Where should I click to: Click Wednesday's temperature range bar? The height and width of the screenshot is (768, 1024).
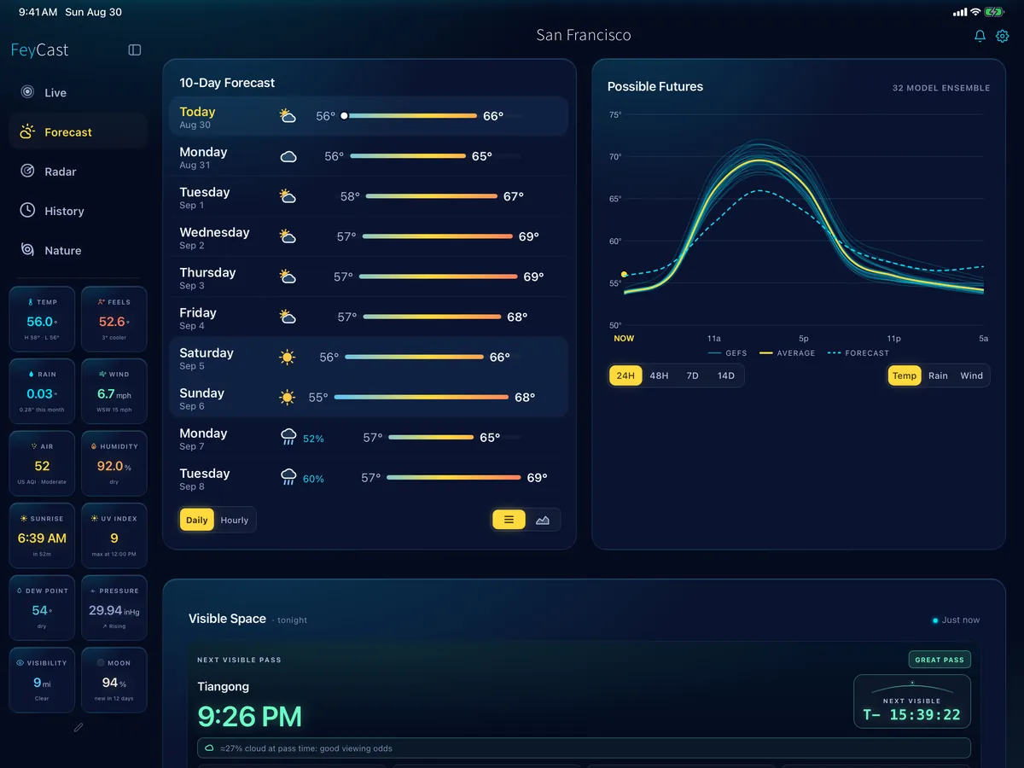(x=438, y=236)
